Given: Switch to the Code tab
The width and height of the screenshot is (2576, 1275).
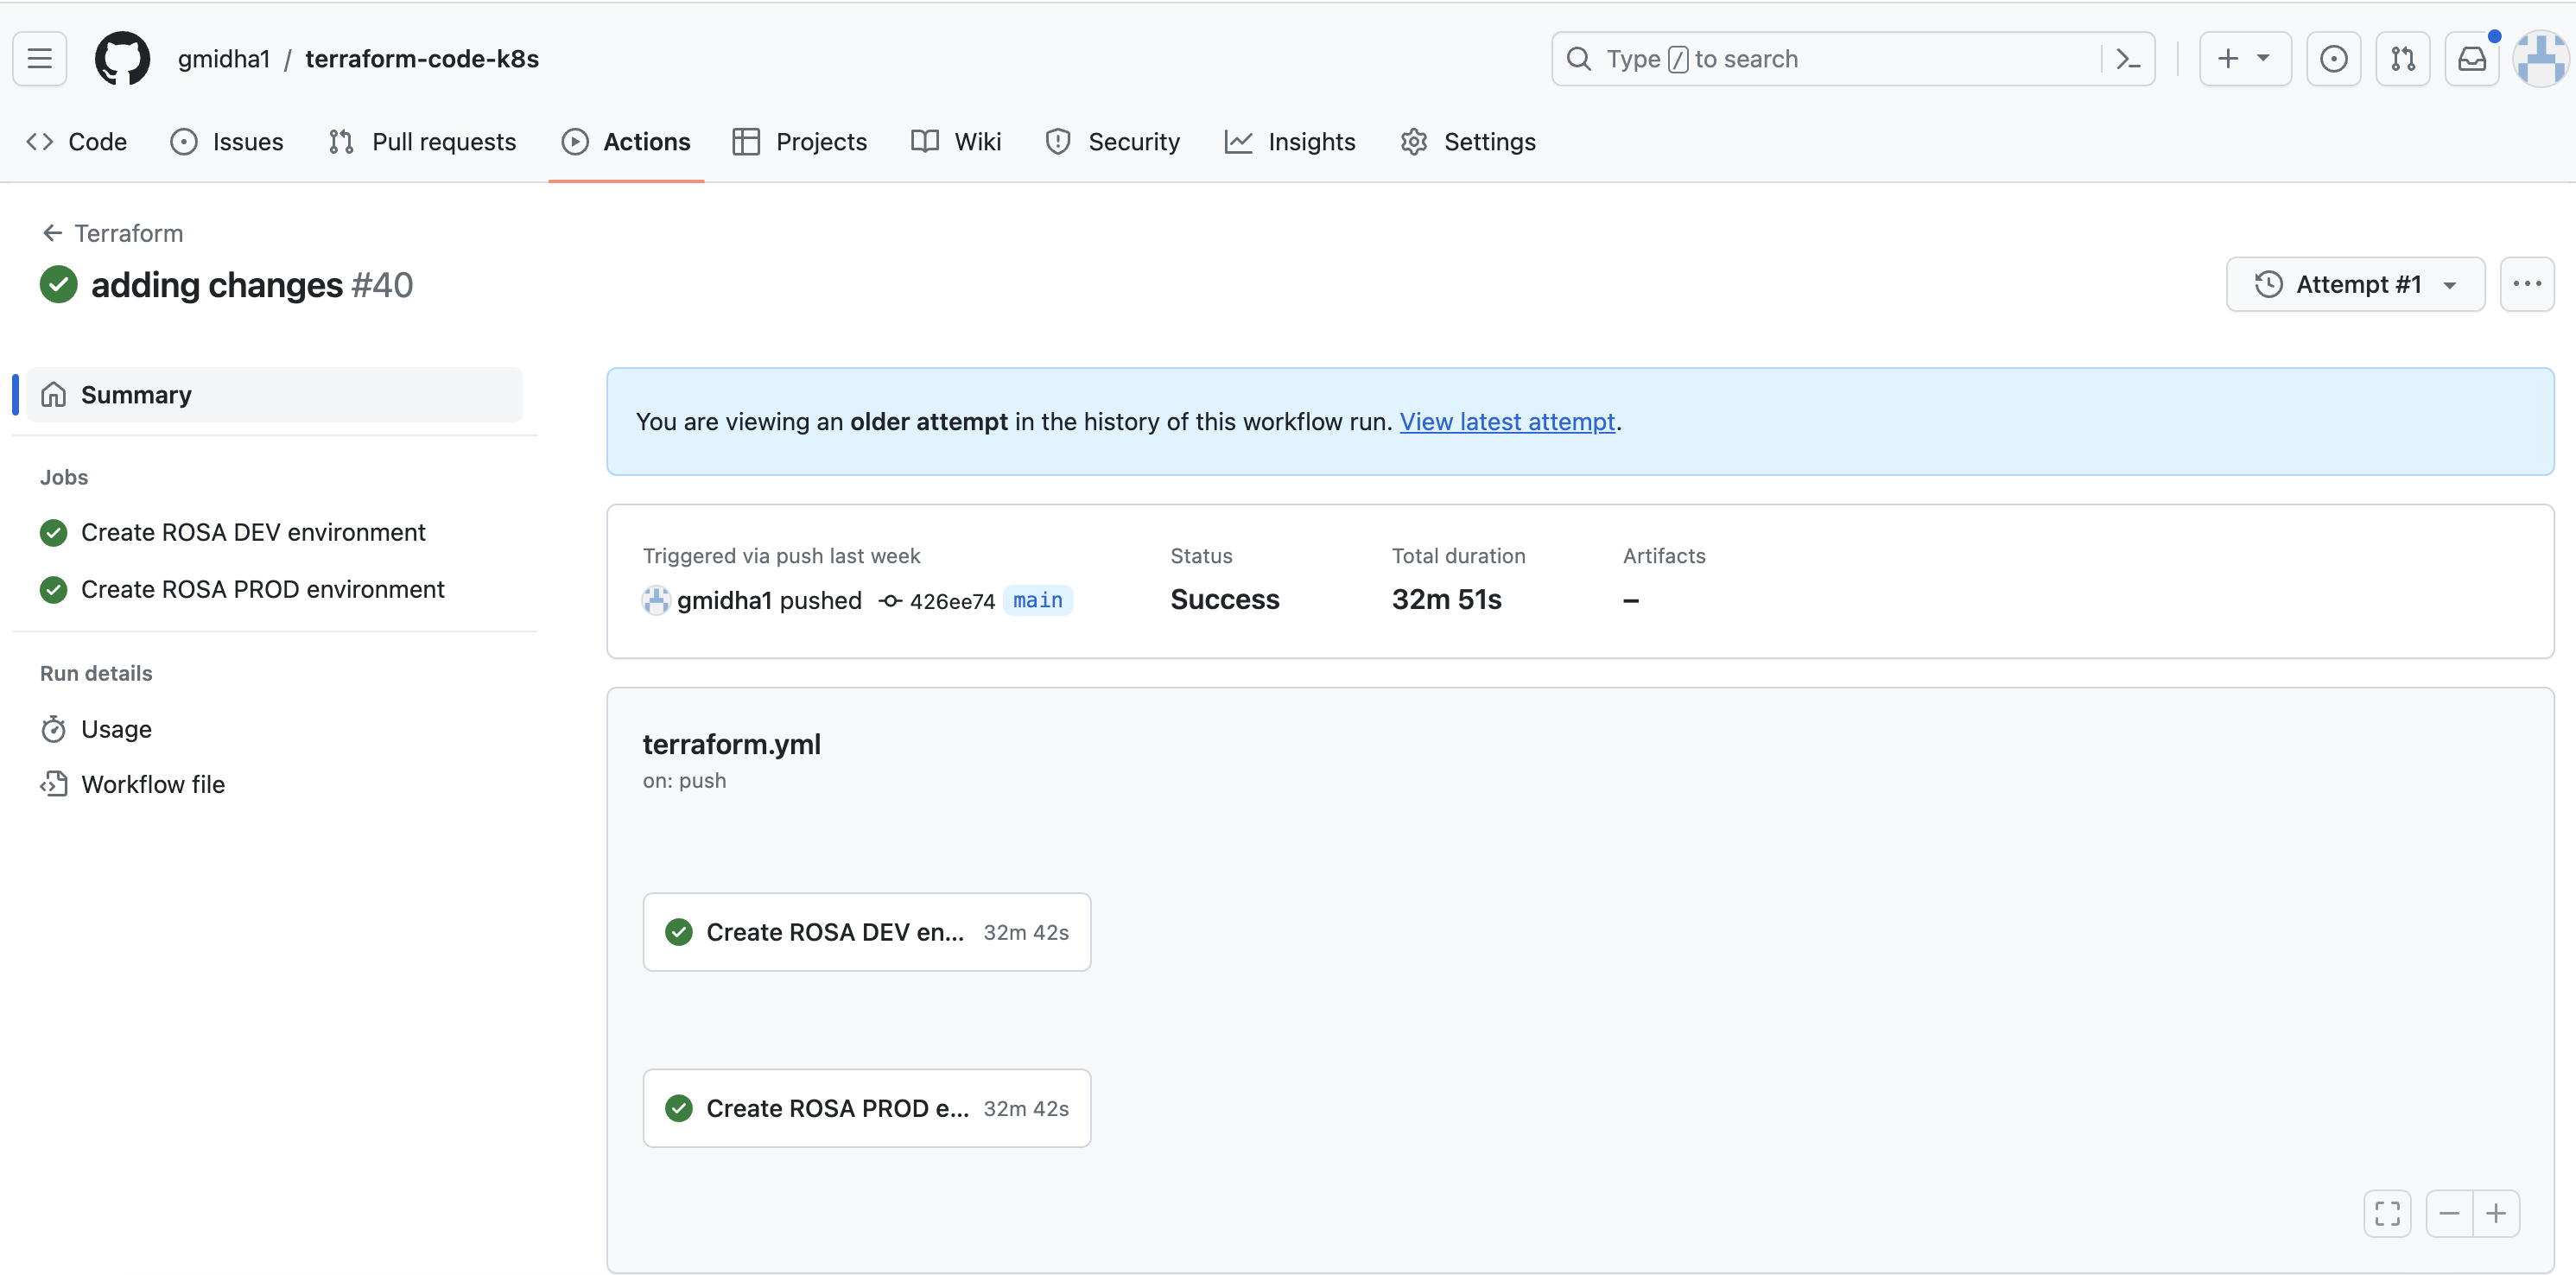Looking at the screenshot, I should point(77,142).
